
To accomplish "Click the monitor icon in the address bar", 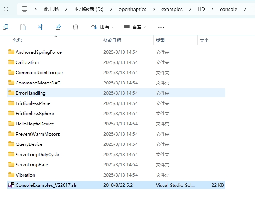I will point(24,9).
